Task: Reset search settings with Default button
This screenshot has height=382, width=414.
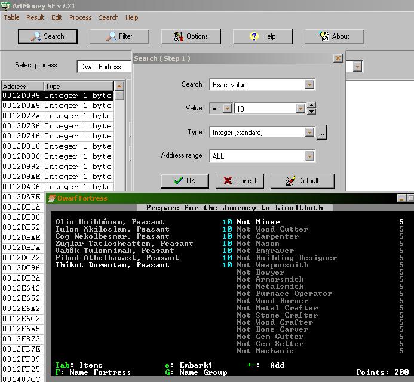Action: (x=302, y=181)
